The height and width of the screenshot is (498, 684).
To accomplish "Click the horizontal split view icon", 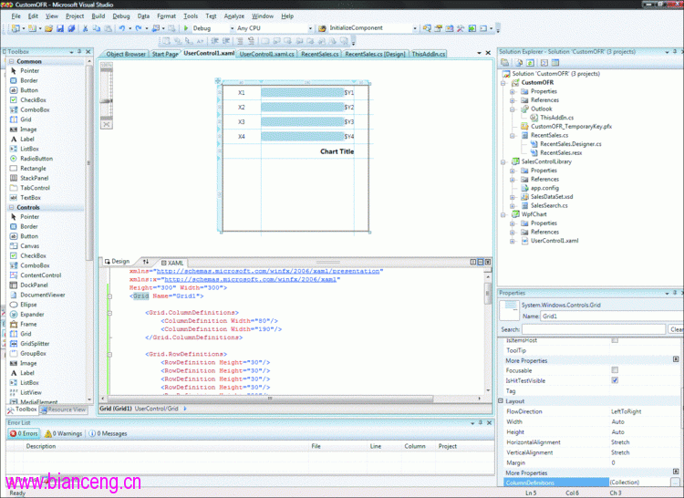I will coord(481,262).
